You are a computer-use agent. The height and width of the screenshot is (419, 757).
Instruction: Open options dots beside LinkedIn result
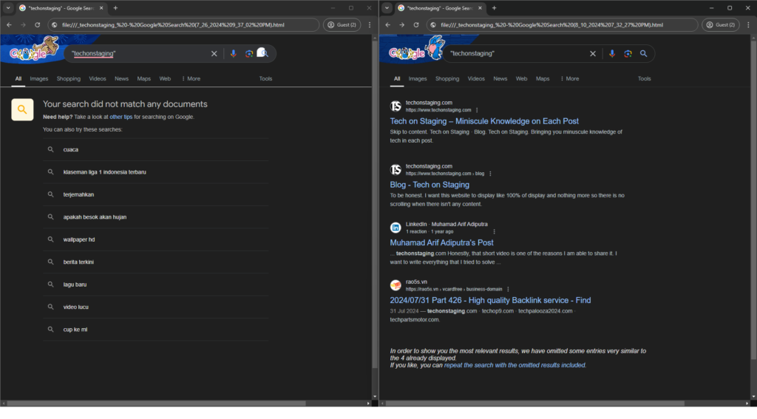pos(494,231)
